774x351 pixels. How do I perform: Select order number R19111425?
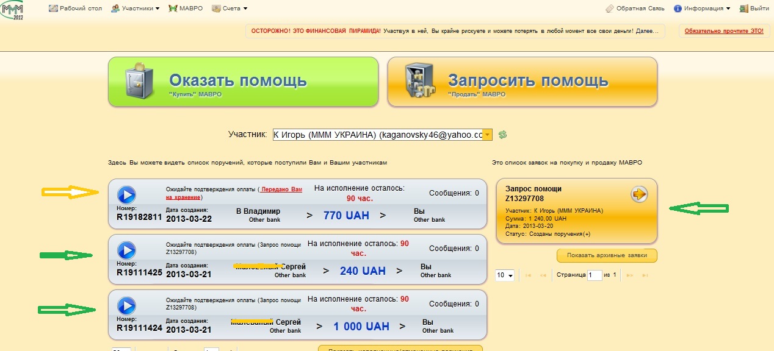click(139, 272)
